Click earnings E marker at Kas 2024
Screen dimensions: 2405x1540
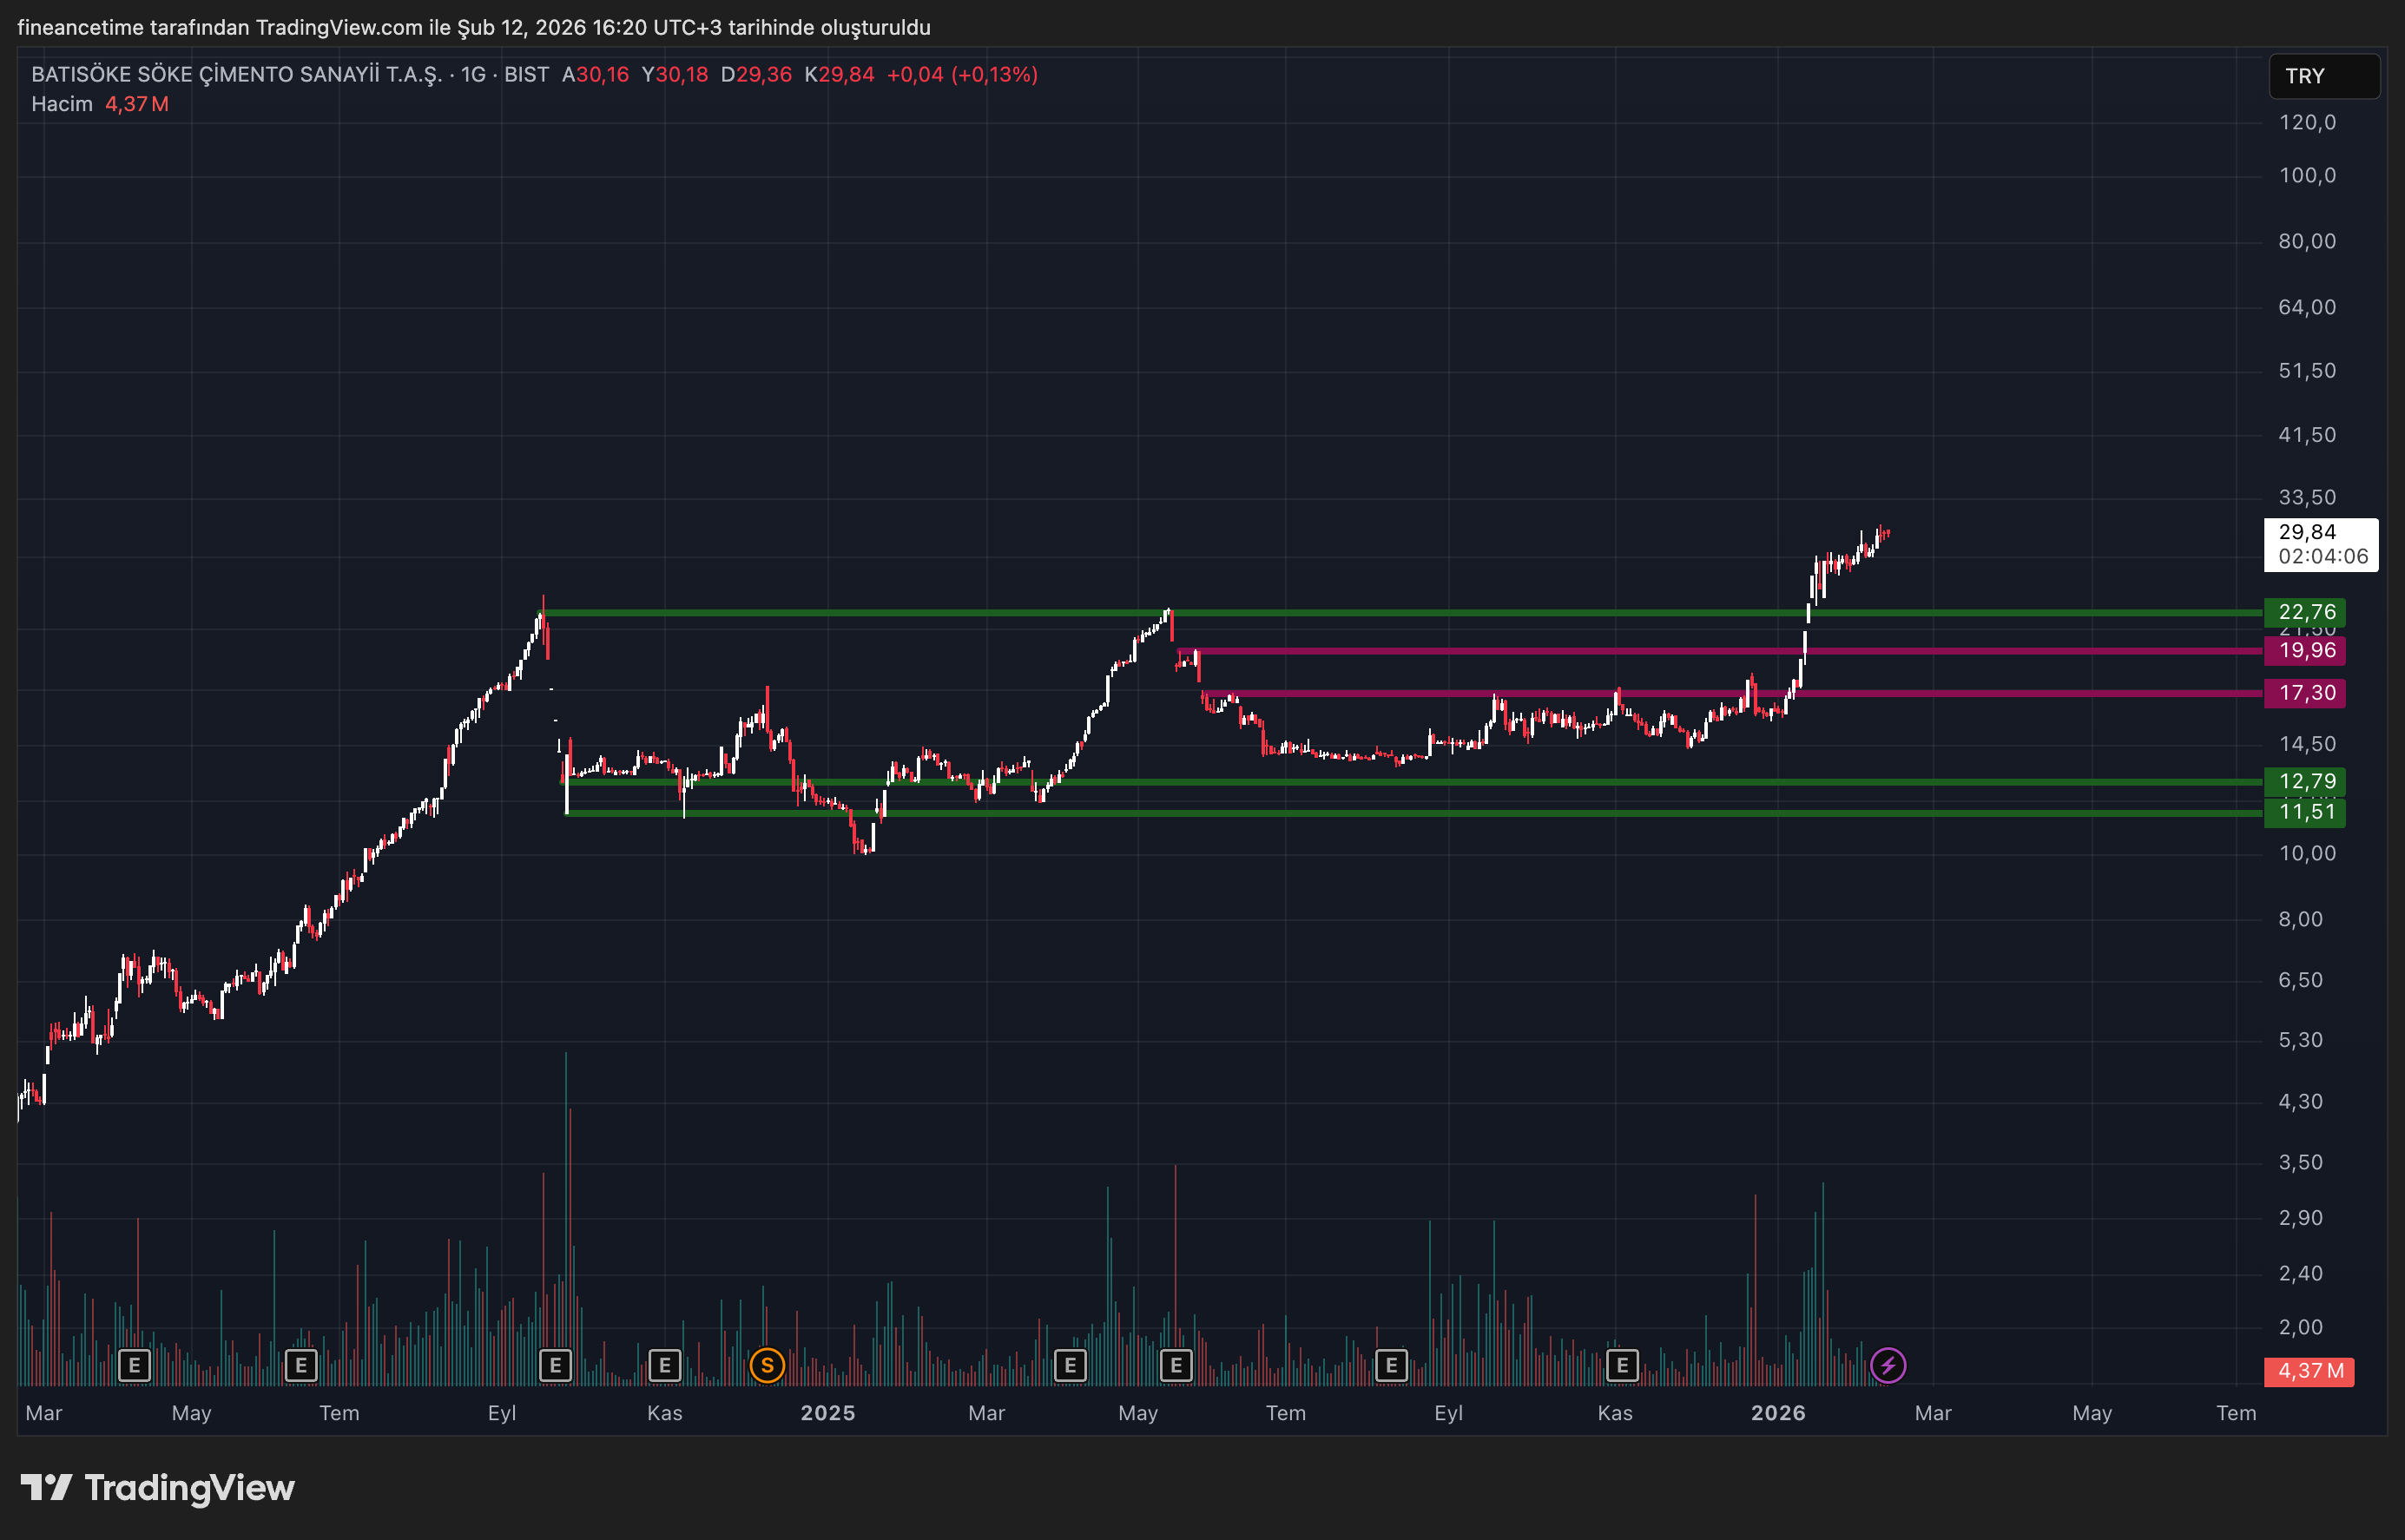[x=665, y=1365]
